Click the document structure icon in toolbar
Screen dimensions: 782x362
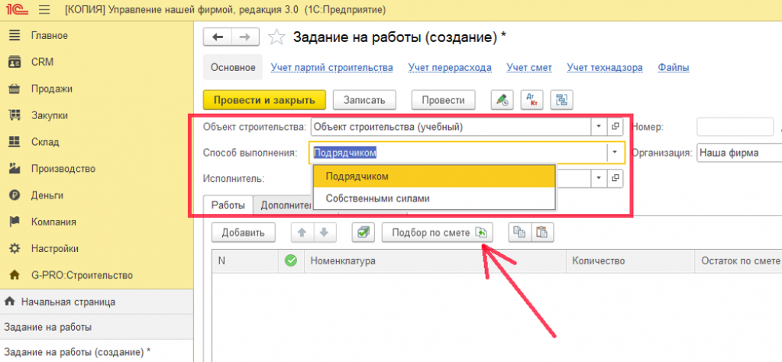(561, 100)
